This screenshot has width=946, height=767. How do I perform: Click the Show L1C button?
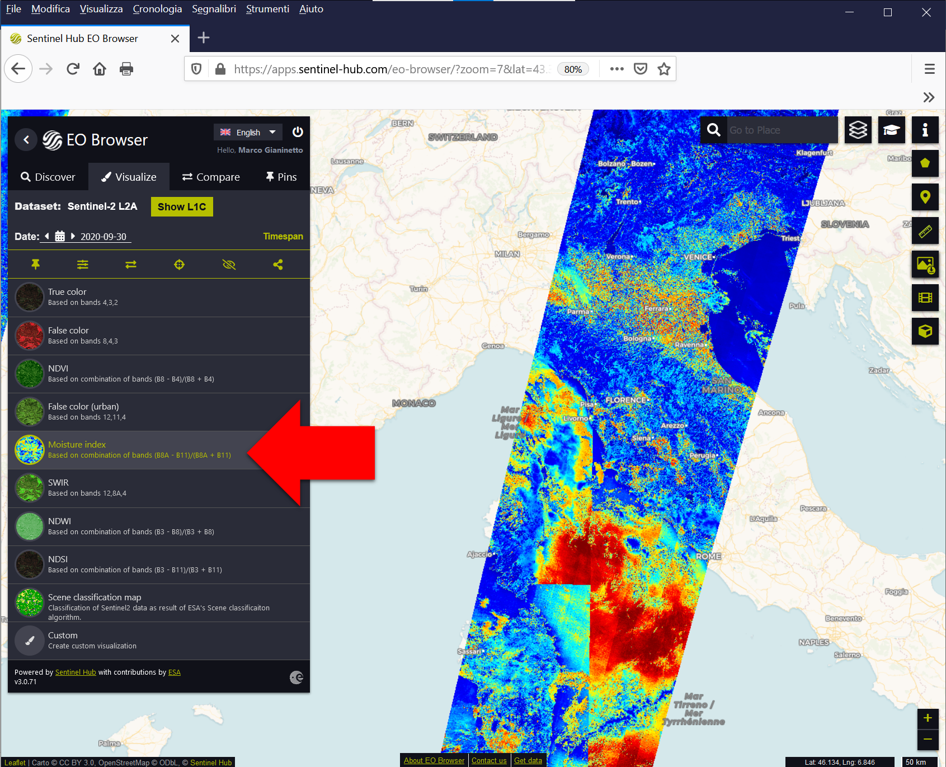(x=182, y=206)
